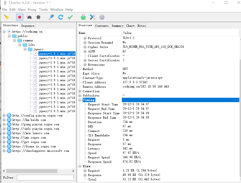The height and width of the screenshot is (183, 241).
Task: Click the tree panel's horizontal scrollbar thumb
Action: tap(32, 171)
